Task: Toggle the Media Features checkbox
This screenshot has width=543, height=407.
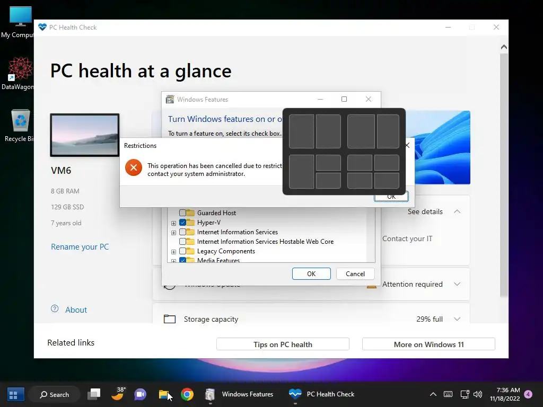Action: [x=182, y=260]
